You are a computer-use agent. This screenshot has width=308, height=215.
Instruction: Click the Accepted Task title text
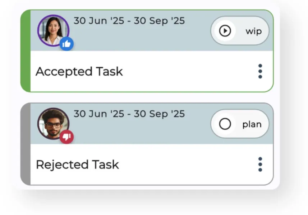(x=79, y=71)
